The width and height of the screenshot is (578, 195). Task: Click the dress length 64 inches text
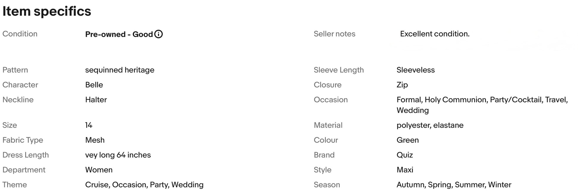click(118, 155)
